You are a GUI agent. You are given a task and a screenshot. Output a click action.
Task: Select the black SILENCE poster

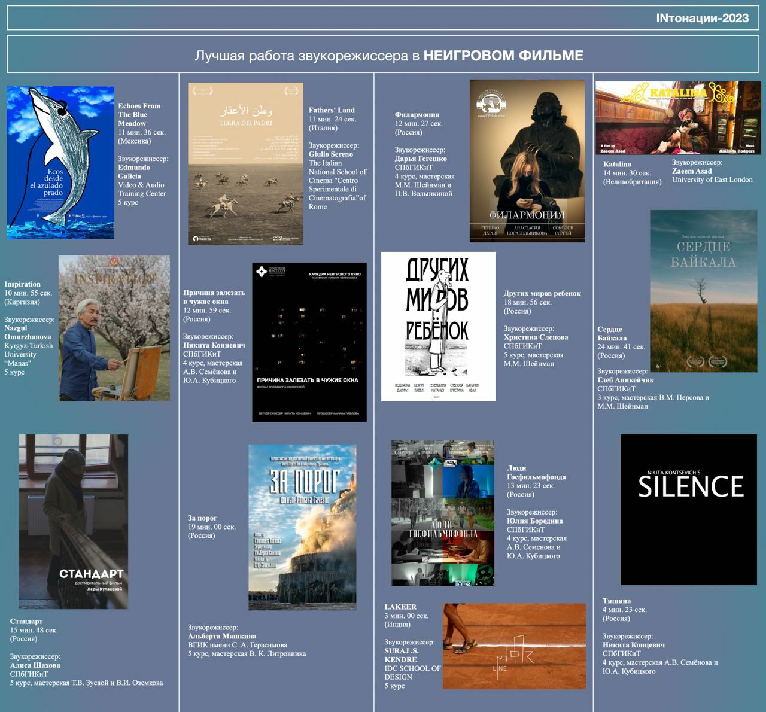[689, 510]
